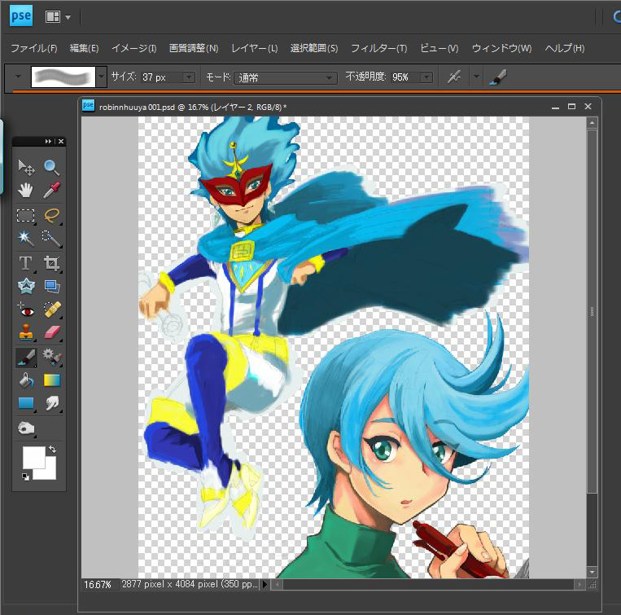Open brush settings pen icon
This screenshot has width=621, height=615.
pyautogui.click(x=498, y=77)
